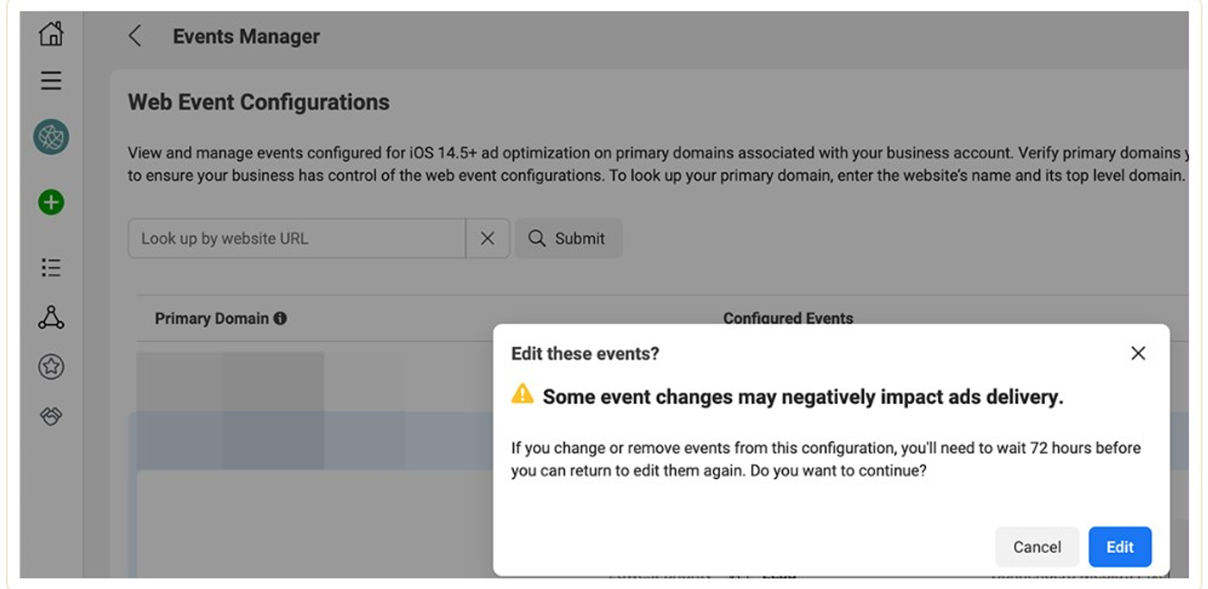Cancel the edit events confirmation
The image size is (1208, 589).
(x=1037, y=547)
